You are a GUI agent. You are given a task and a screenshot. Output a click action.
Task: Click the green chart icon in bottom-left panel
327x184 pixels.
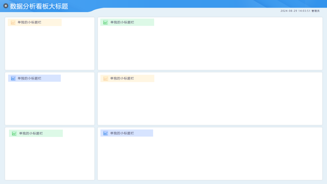click(x=14, y=133)
